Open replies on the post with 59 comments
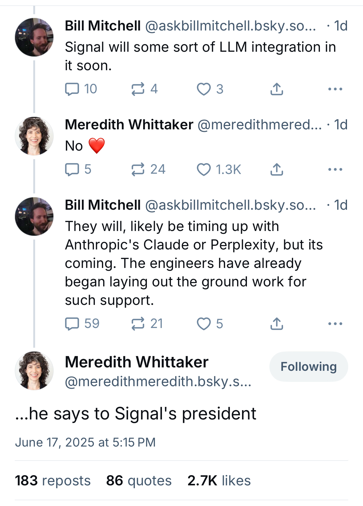 pos(72,324)
